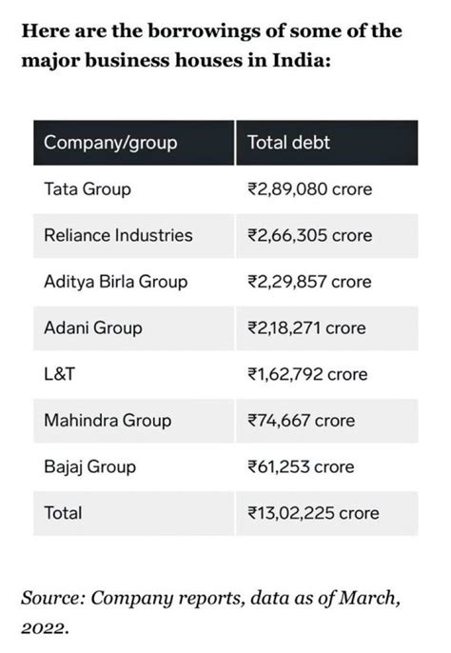This screenshot has height=653, width=451.
Task: Select the ₹1,62,792 crore figure
Action: click(307, 374)
